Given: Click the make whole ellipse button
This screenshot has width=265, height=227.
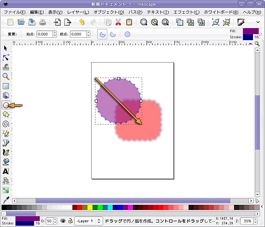Looking at the screenshot, I should [127, 34].
